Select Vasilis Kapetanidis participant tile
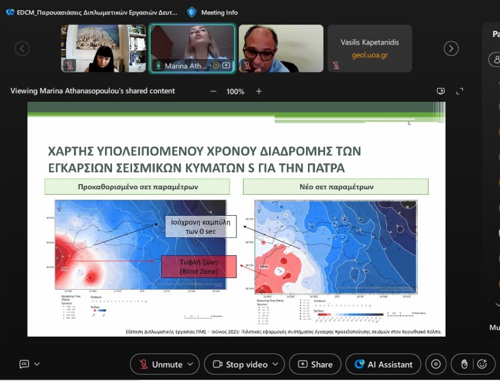Viewport: 500px width, 381px height. (369, 48)
